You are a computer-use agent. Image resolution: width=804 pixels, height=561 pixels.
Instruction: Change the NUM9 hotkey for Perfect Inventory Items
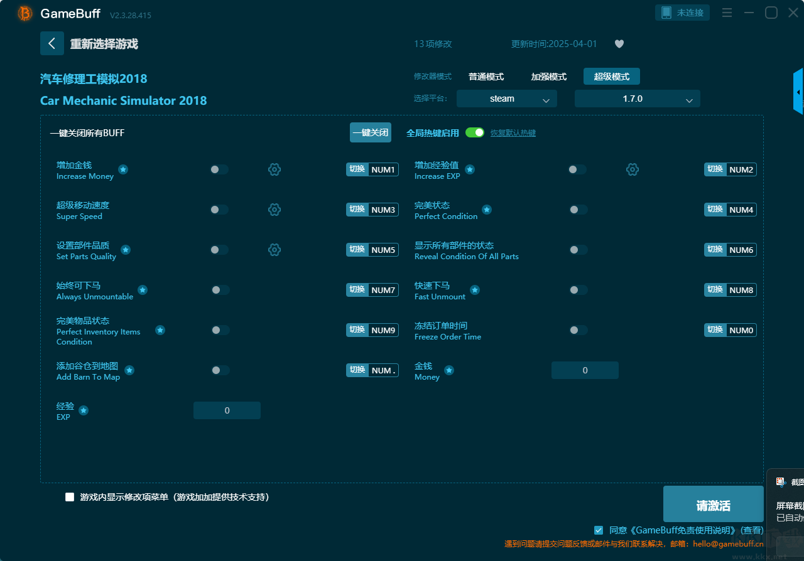pyautogui.click(x=372, y=330)
